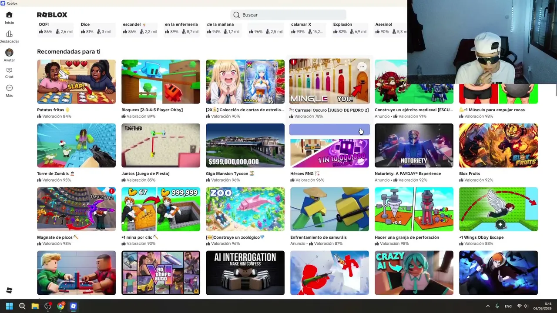Screen dimensions: 557x313
Task: Click the Roblox app icon in taskbar
Action: point(73,306)
